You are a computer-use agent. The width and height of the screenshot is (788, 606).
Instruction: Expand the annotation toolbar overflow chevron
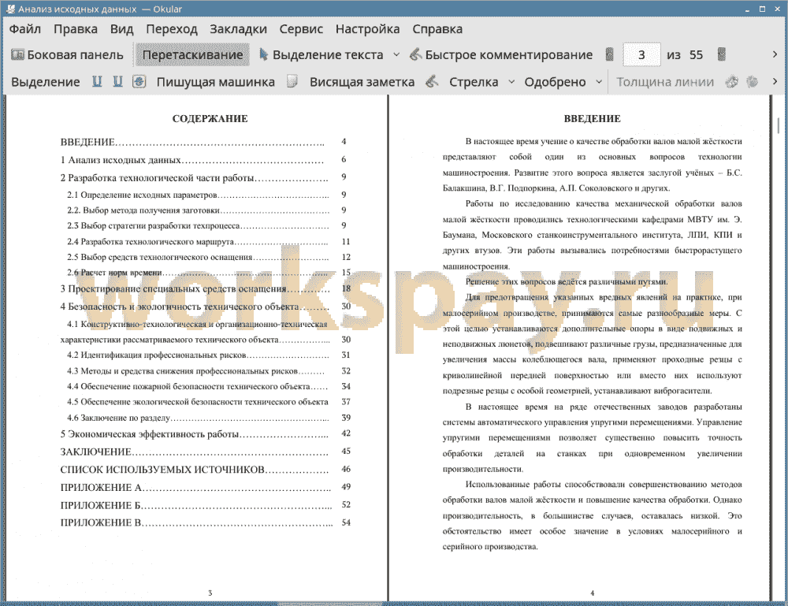[x=775, y=81]
